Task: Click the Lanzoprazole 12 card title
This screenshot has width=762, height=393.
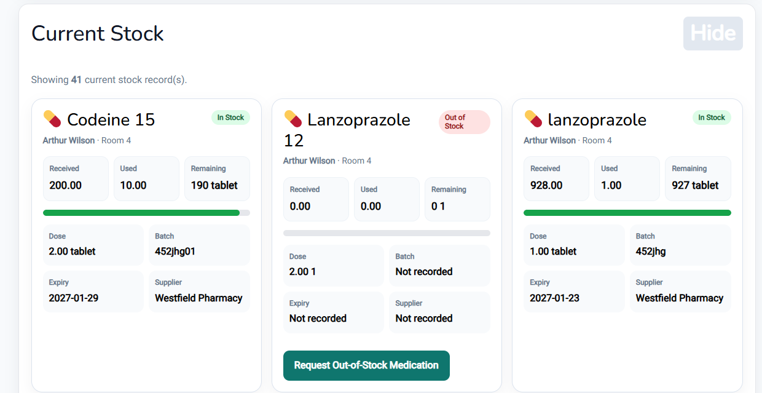Action: (347, 130)
